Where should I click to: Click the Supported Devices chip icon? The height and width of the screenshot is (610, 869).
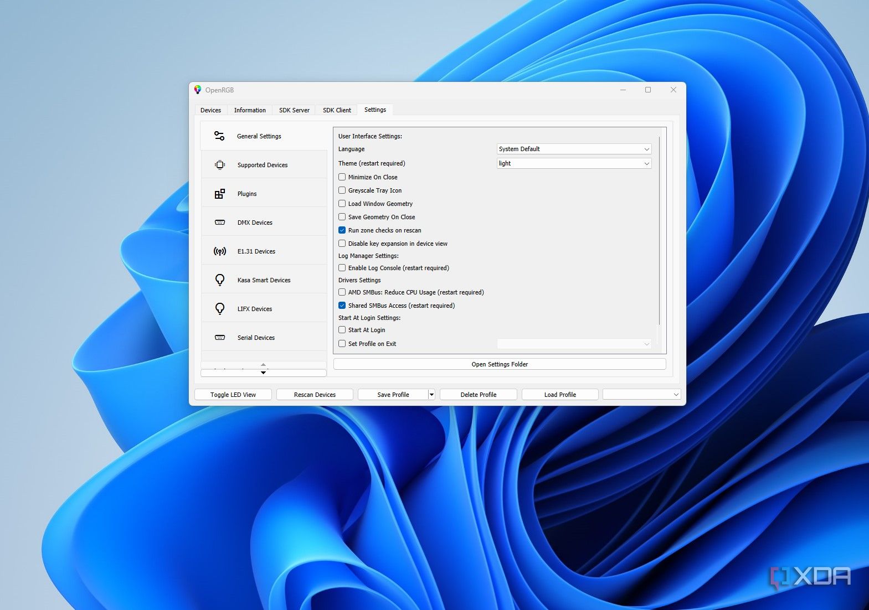pyautogui.click(x=220, y=165)
